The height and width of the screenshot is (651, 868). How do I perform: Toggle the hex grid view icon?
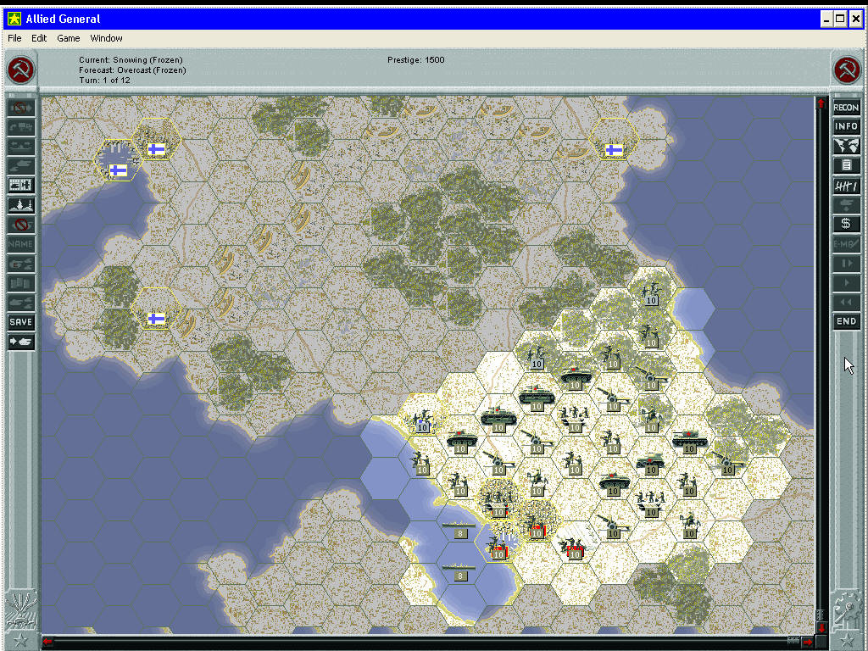(x=21, y=185)
